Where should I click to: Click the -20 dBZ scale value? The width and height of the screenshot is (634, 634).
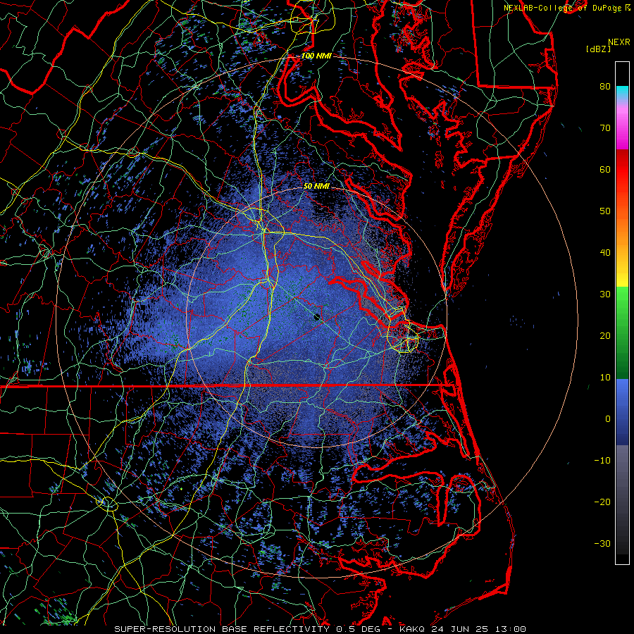point(602,502)
